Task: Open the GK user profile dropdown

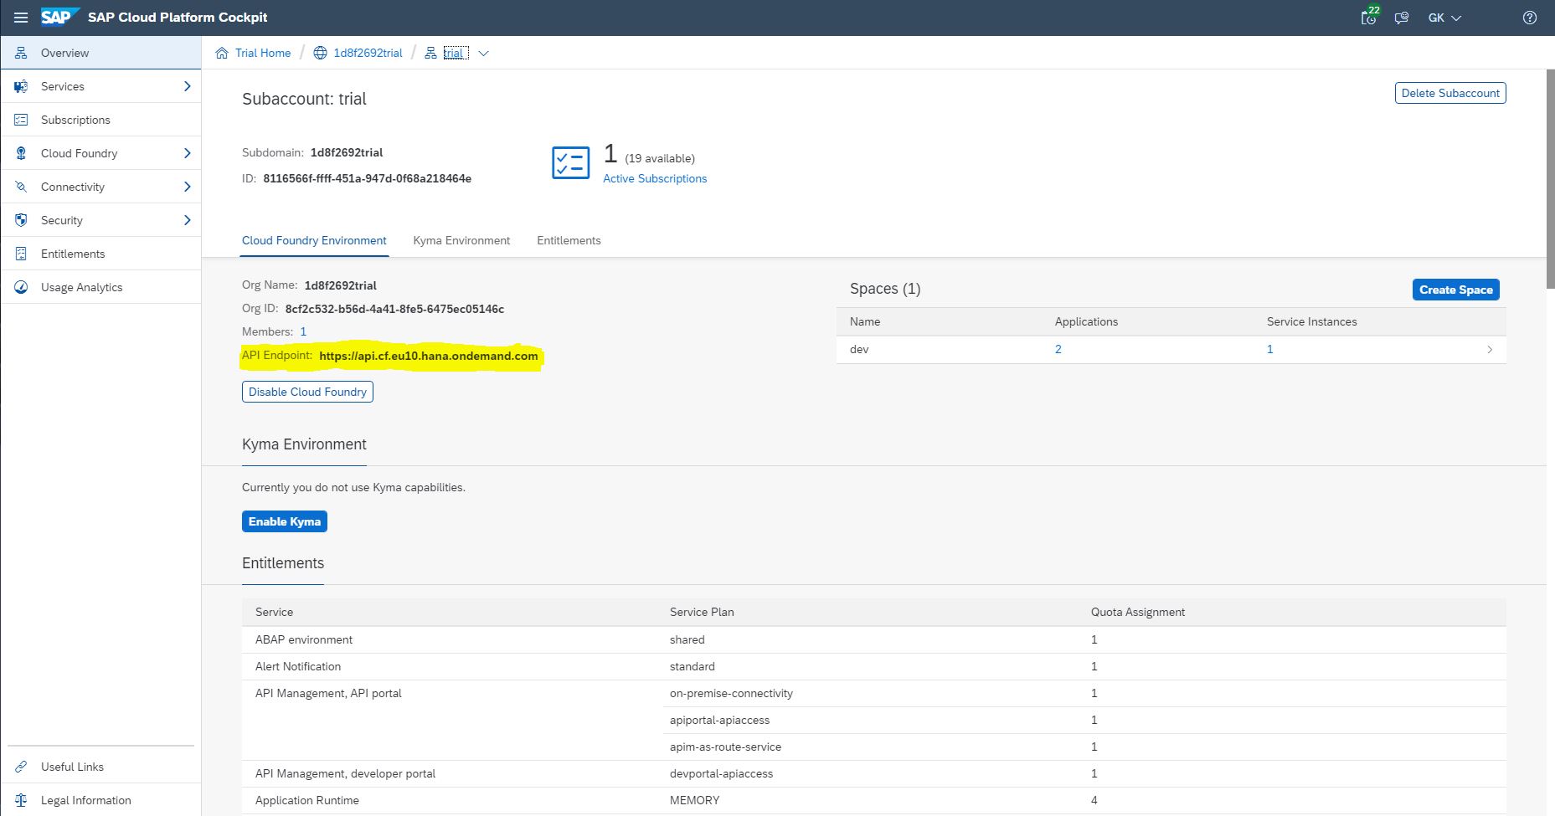Action: coord(1444,18)
